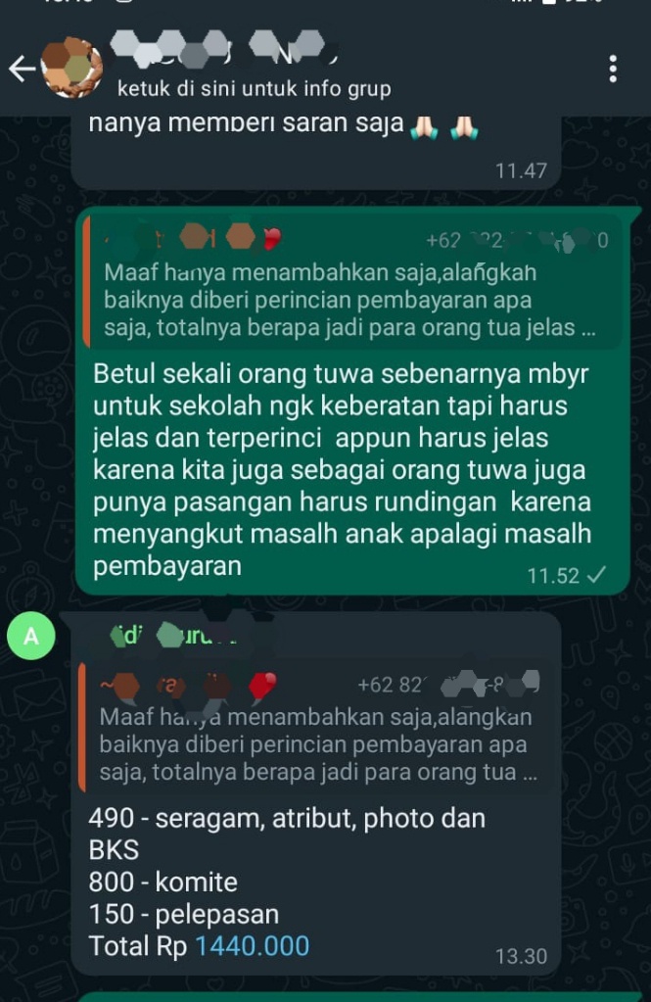Tap the blue 1440.000 amount link
This screenshot has width=651, height=1002.
click(252, 946)
